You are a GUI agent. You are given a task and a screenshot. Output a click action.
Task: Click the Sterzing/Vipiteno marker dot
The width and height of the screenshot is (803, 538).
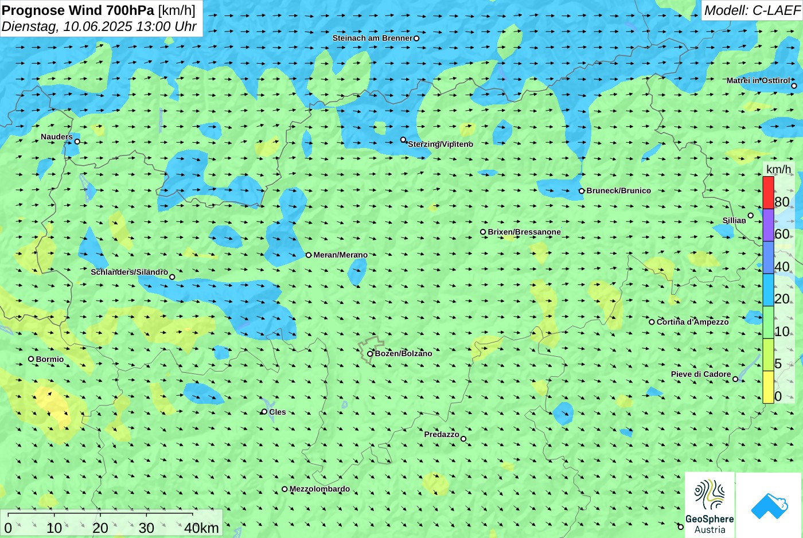click(x=403, y=139)
